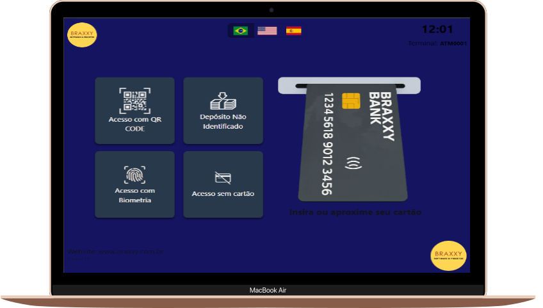Open the www.braxxy.com.br website link
The image size is (543, 308).
(131, 252)
